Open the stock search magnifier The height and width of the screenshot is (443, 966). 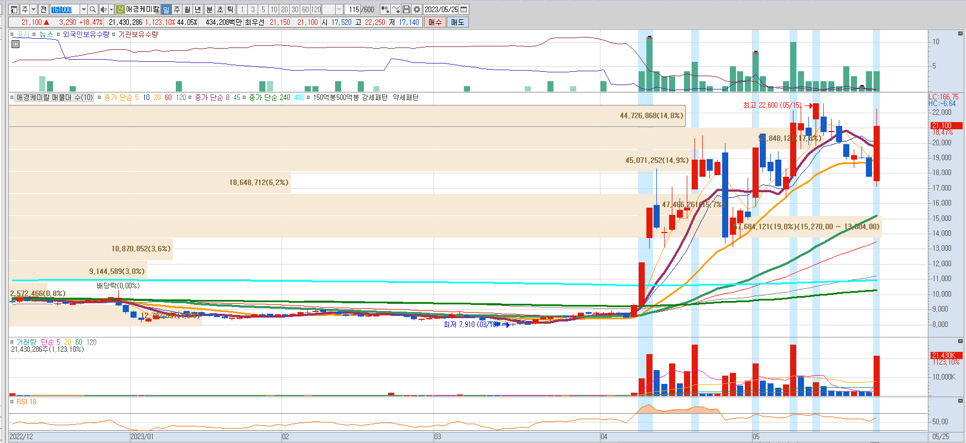[x=93, y=9]
